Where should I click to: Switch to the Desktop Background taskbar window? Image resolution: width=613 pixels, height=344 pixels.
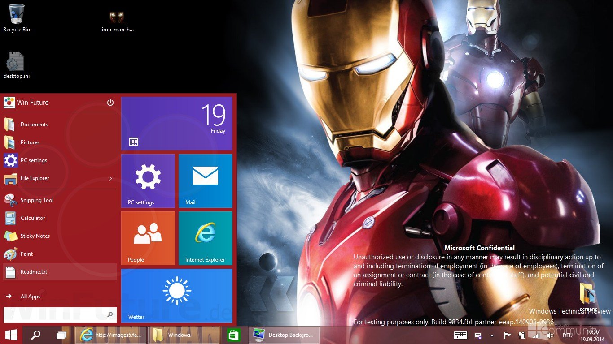(285, 335)
